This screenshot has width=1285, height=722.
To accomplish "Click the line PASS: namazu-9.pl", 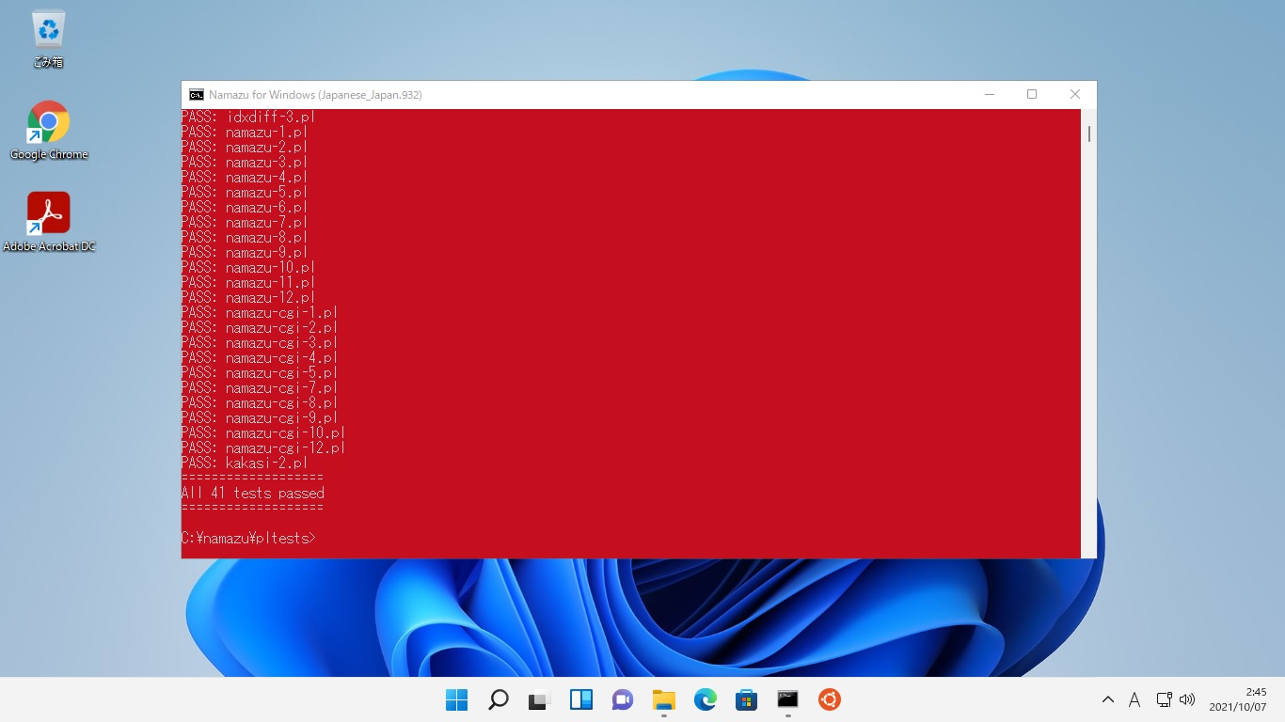I will [245, 253].
